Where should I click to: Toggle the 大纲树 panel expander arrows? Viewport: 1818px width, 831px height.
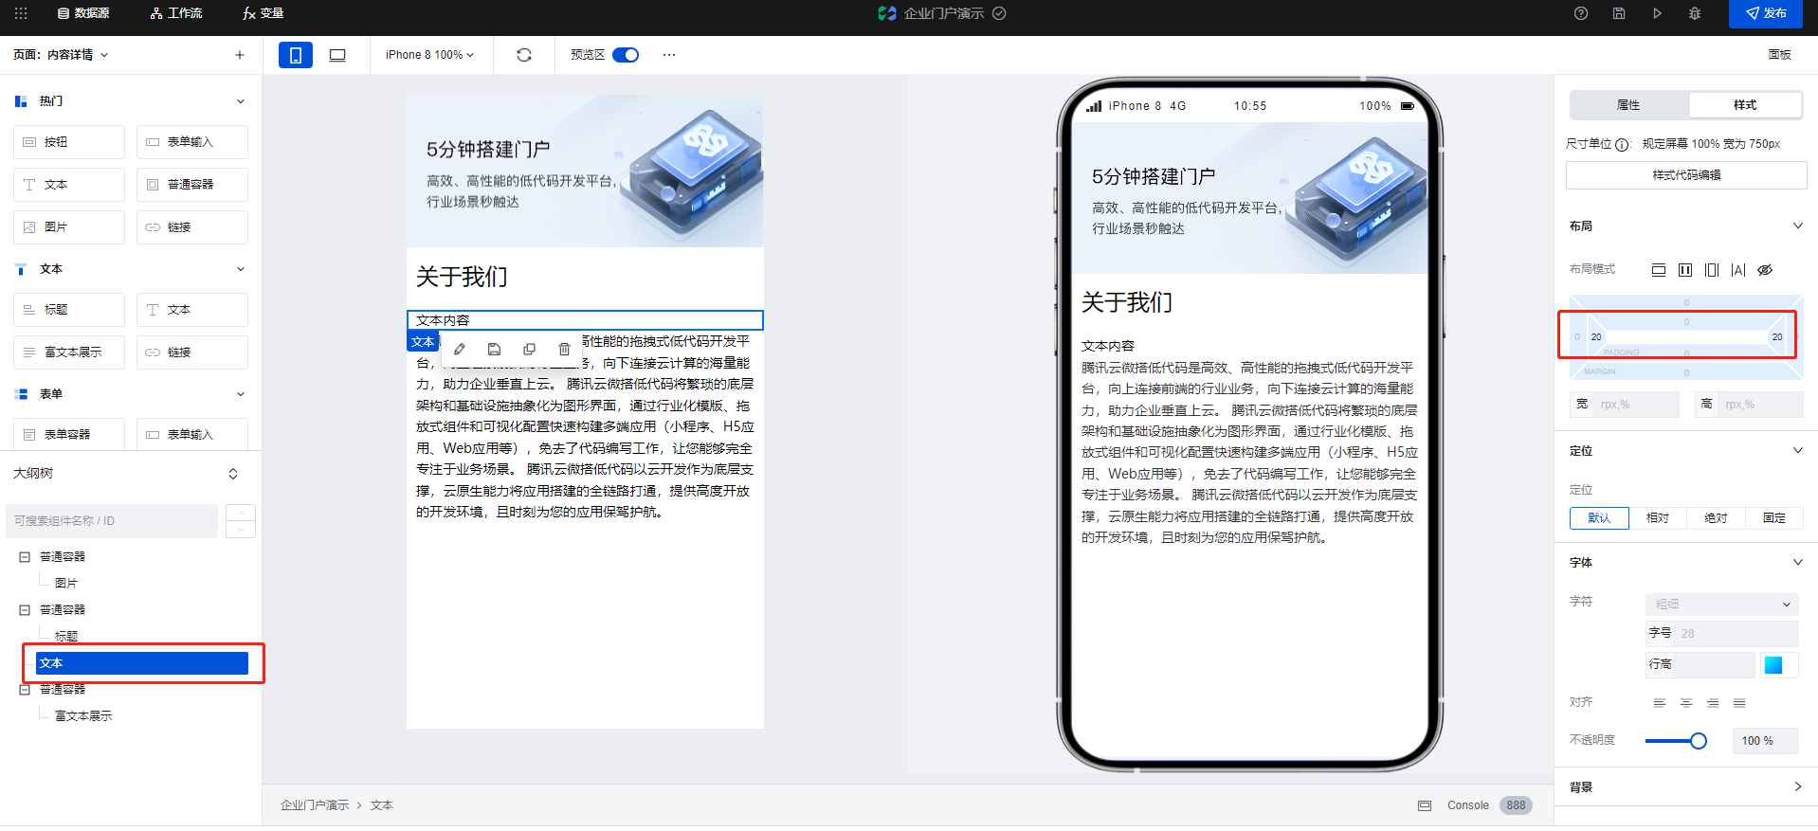[x=233, y=474]
